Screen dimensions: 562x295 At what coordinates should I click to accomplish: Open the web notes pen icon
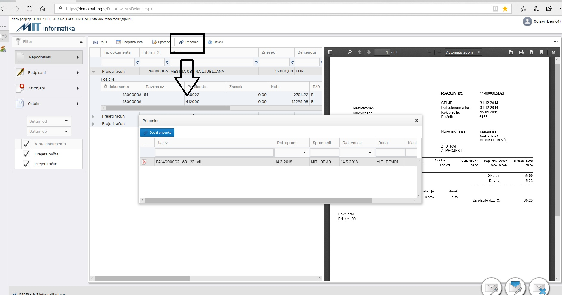[536, 9]
